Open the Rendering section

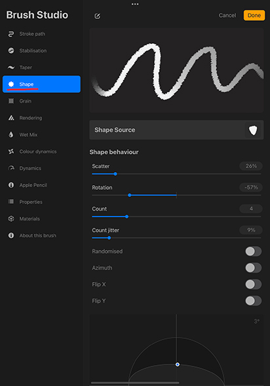(x=41, y=118)
